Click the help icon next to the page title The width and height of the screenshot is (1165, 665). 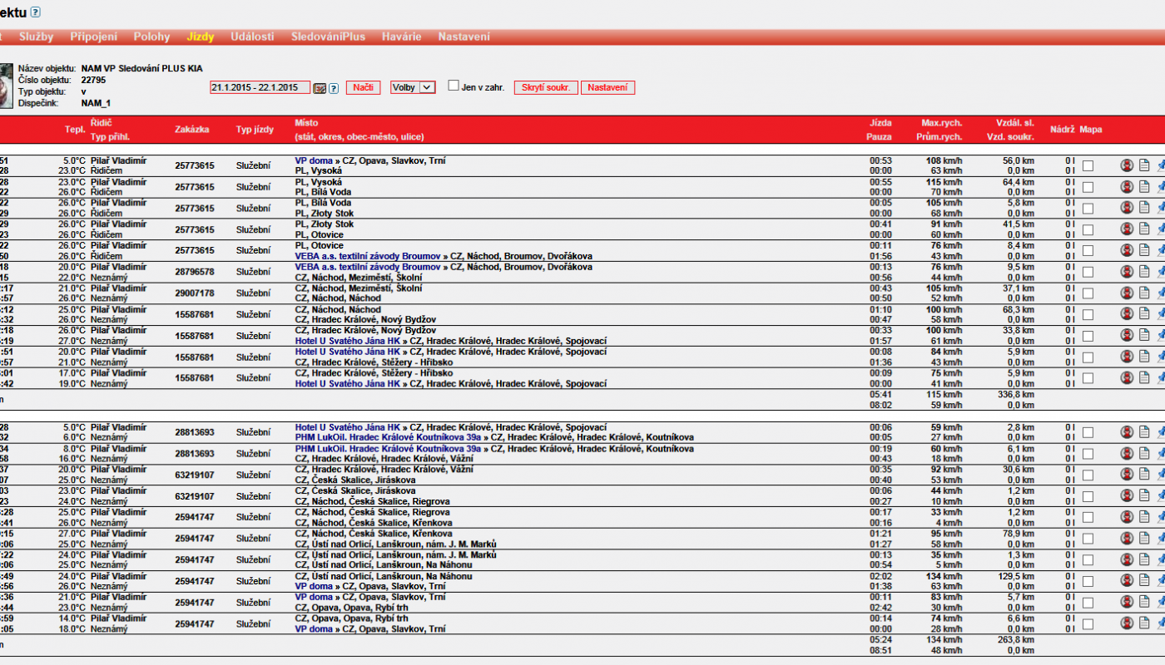(35, 12)
